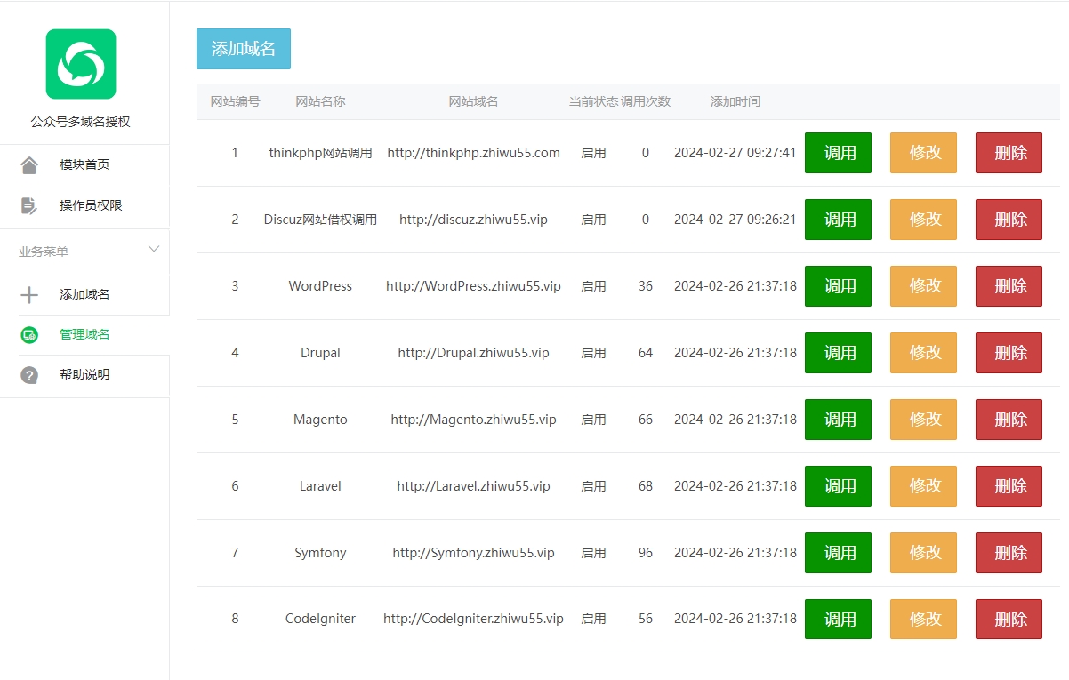Click the blue 添加域名 button

pos(244,49)
